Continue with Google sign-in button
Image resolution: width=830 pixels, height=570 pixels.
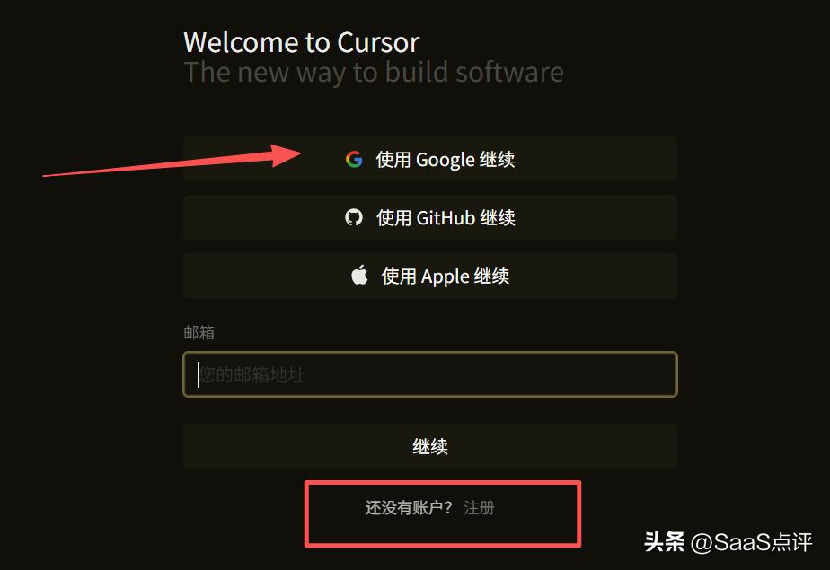point(429,159)
